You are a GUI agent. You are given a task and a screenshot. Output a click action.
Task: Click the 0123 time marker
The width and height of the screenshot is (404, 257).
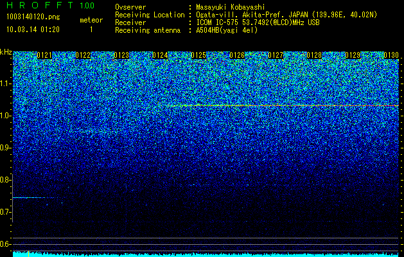point(121,55)
